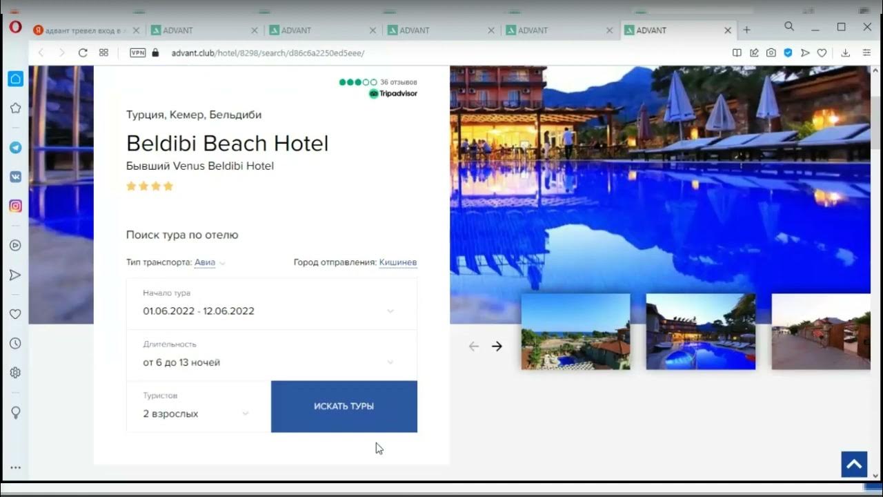
Task: Click the 'Beldibi Beach Hotel' title
Action: [x=228, y=144]
